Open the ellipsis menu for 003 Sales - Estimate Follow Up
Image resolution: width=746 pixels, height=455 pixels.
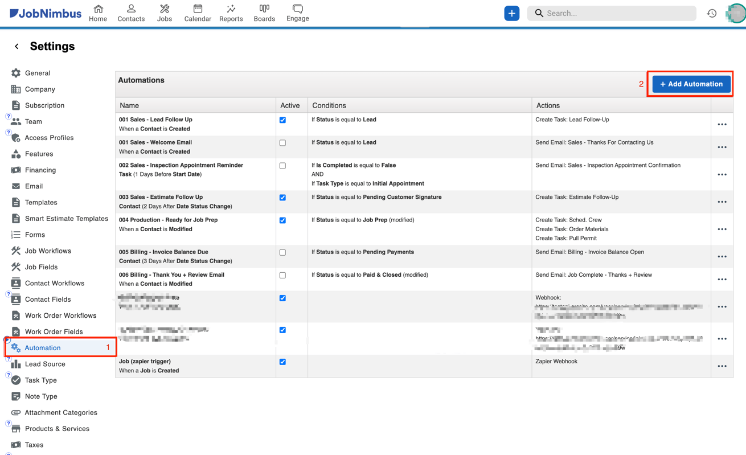pyautogui.click(x=722, y=202)
